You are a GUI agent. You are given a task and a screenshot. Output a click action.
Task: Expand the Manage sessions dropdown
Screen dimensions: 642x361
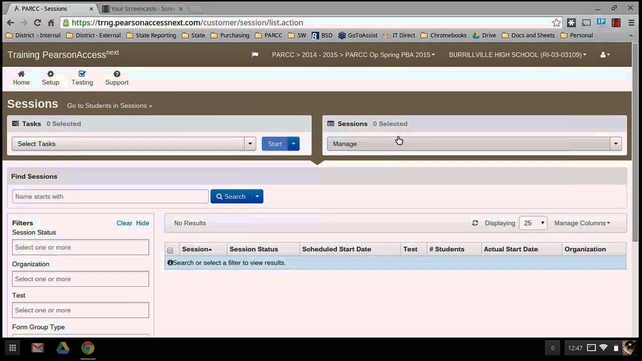(x=474, y=144)
